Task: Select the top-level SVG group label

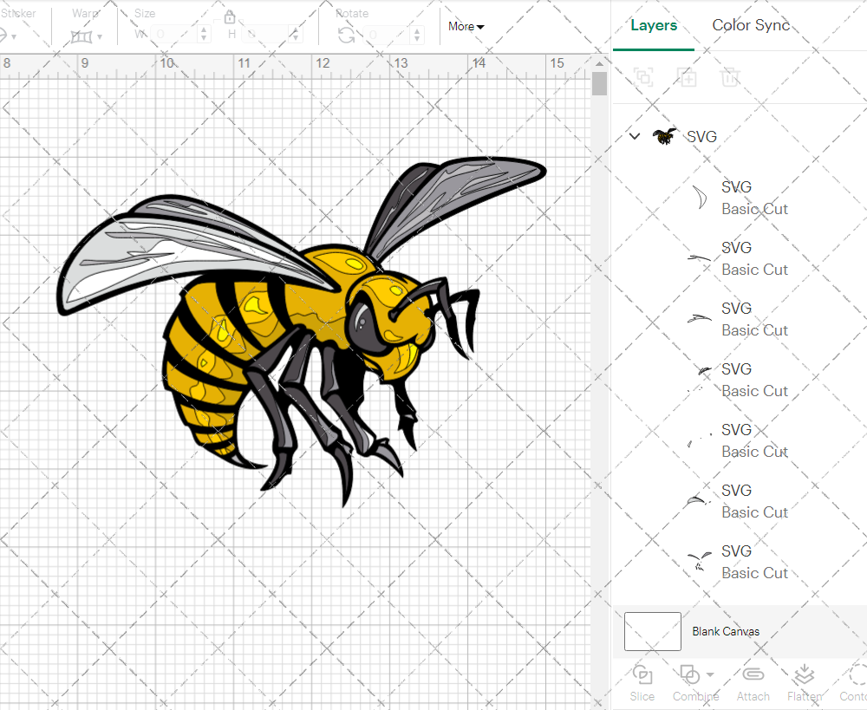Action: pyautogui.click(x=701, y=137)
